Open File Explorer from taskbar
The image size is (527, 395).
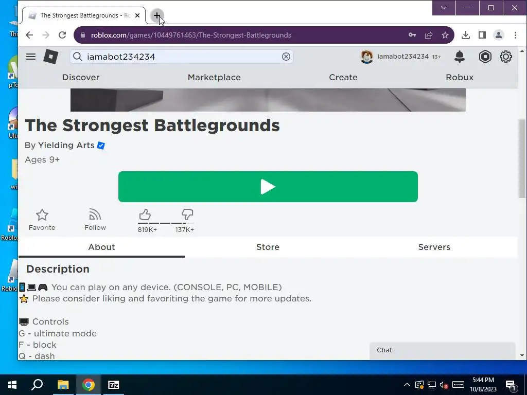click(63, 385)
